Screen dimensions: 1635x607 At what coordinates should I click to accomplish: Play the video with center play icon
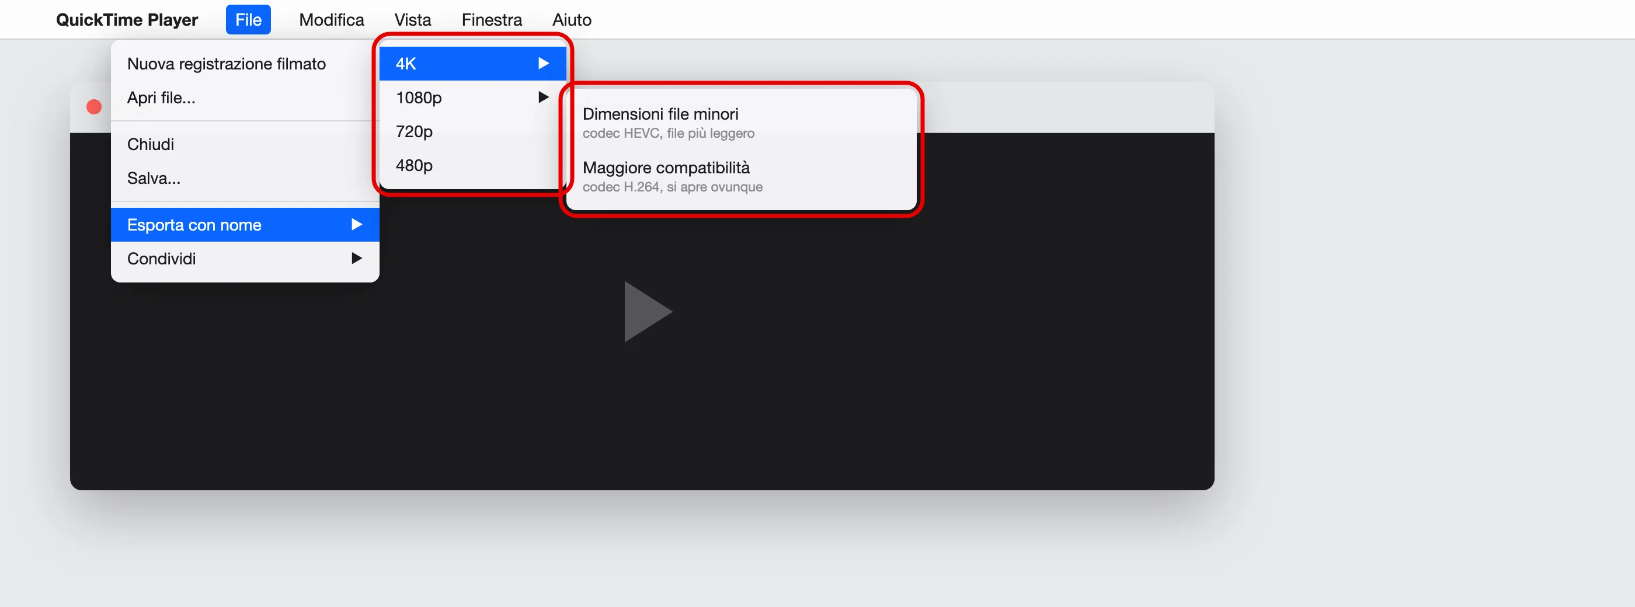(x=648, y=312)
